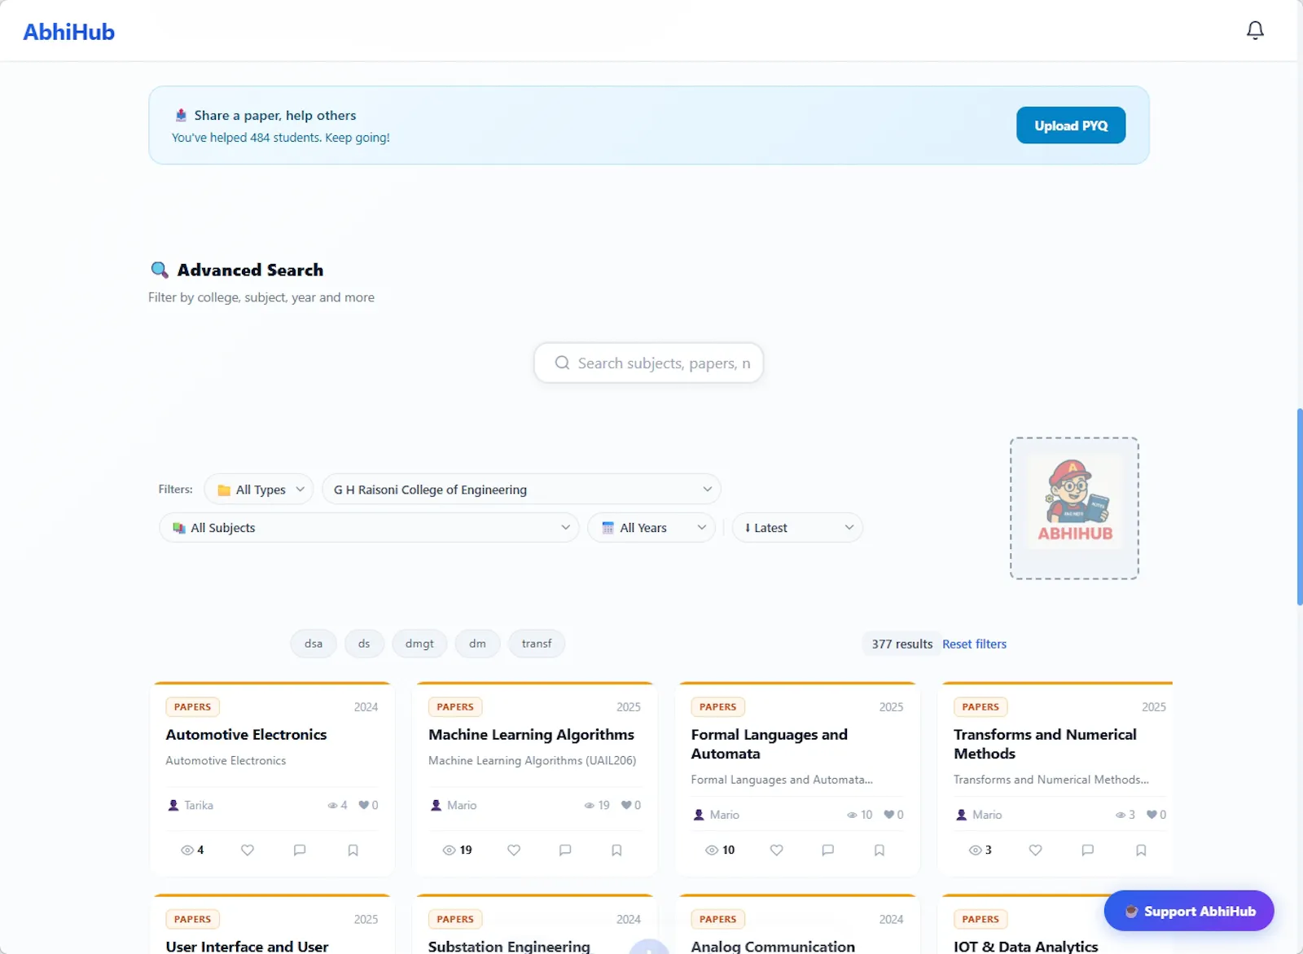Change the Latest sort order dropdown
Screen dimensions: 1303x954
point(797,527)
